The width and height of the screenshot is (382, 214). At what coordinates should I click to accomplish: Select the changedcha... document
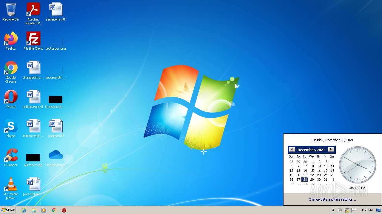click(33, 70)
